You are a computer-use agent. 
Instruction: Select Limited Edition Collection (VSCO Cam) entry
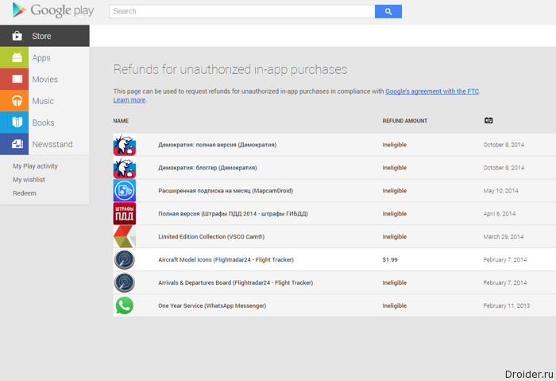(x=211, y=236)
